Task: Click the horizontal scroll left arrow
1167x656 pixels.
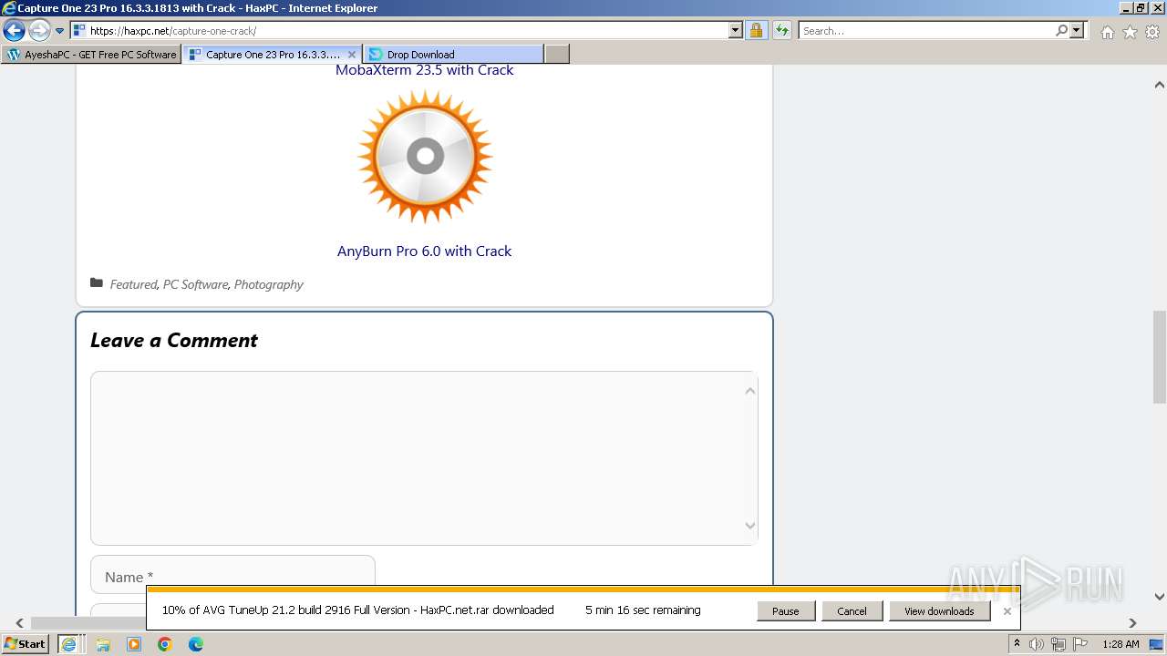Action: (19, 623)
